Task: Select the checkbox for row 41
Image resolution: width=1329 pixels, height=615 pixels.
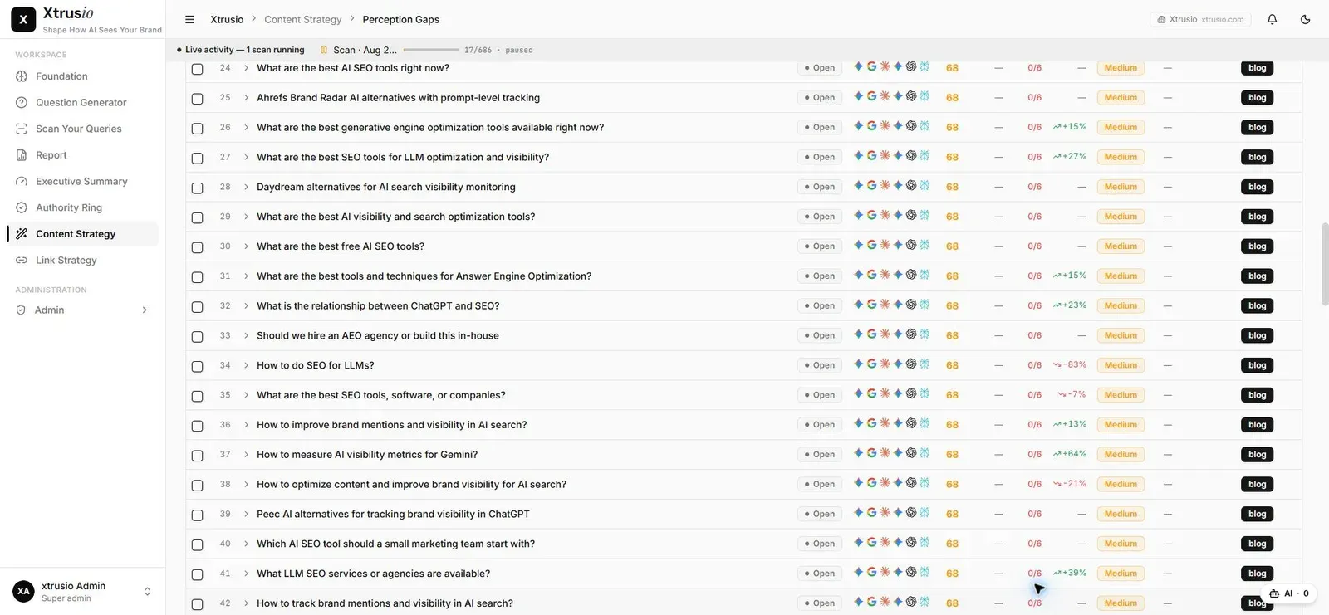Action: point(197,575)
